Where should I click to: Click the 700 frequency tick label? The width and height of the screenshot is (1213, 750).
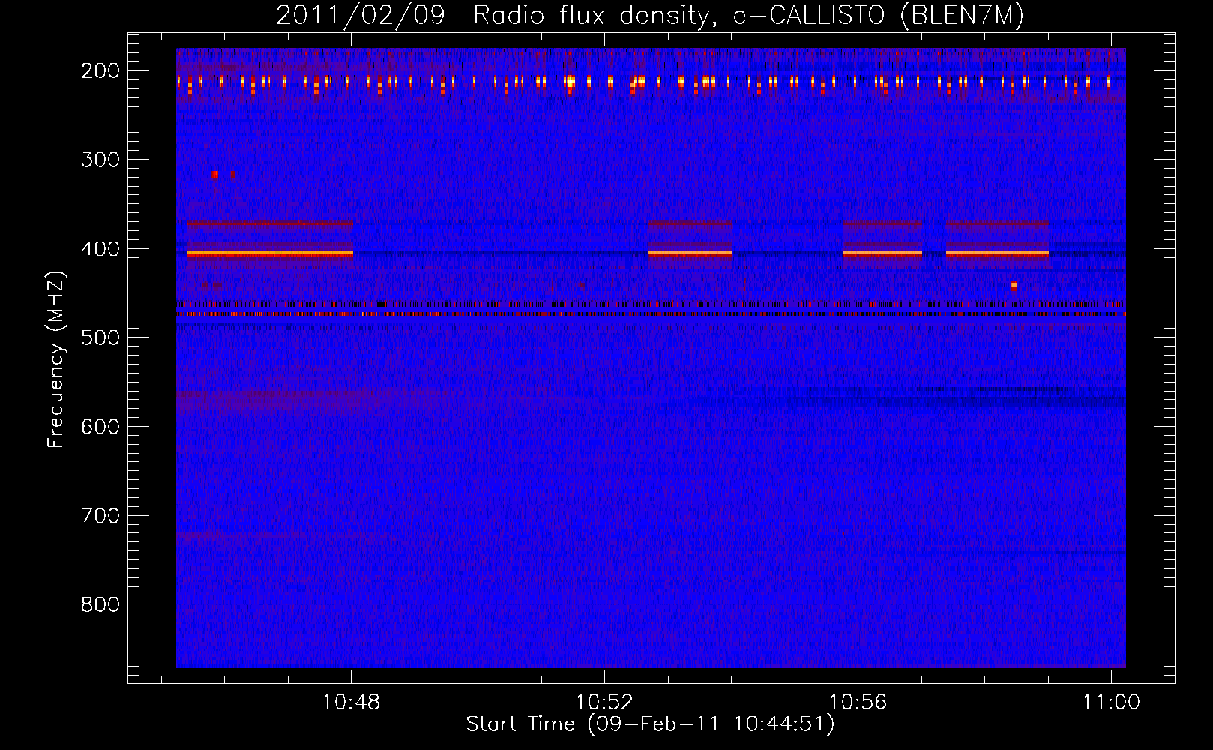click(100, 516)
